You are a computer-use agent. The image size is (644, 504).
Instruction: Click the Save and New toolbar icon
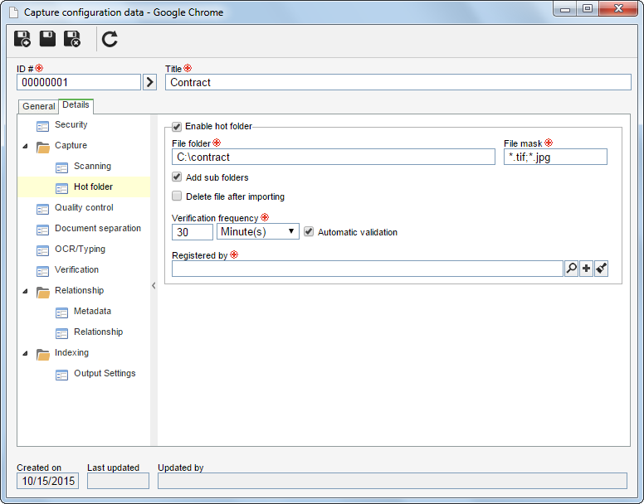(22, 39)
